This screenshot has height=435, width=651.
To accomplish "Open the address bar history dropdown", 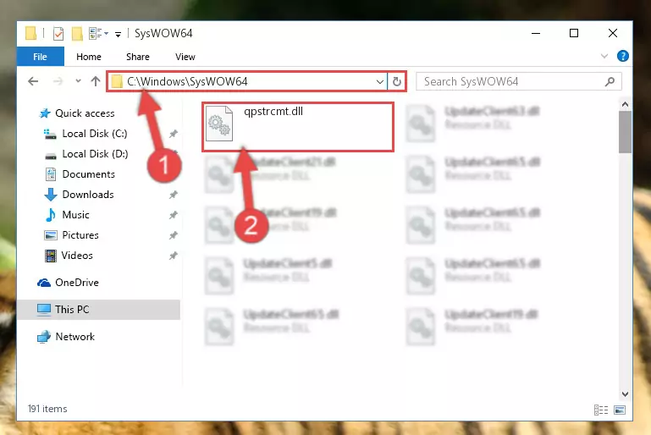I will tap(379, 81).
